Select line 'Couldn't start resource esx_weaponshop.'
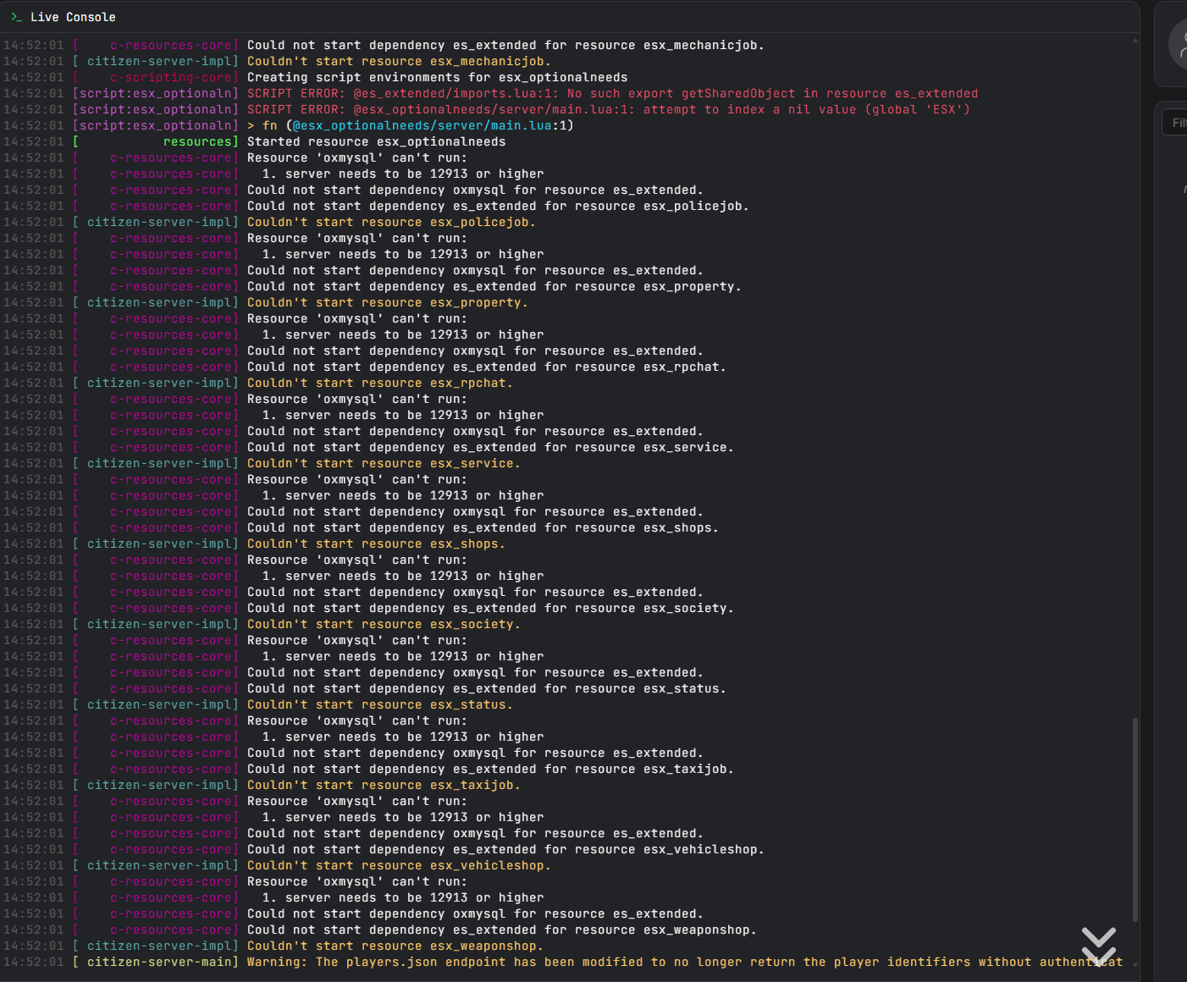 coord(395,946)
